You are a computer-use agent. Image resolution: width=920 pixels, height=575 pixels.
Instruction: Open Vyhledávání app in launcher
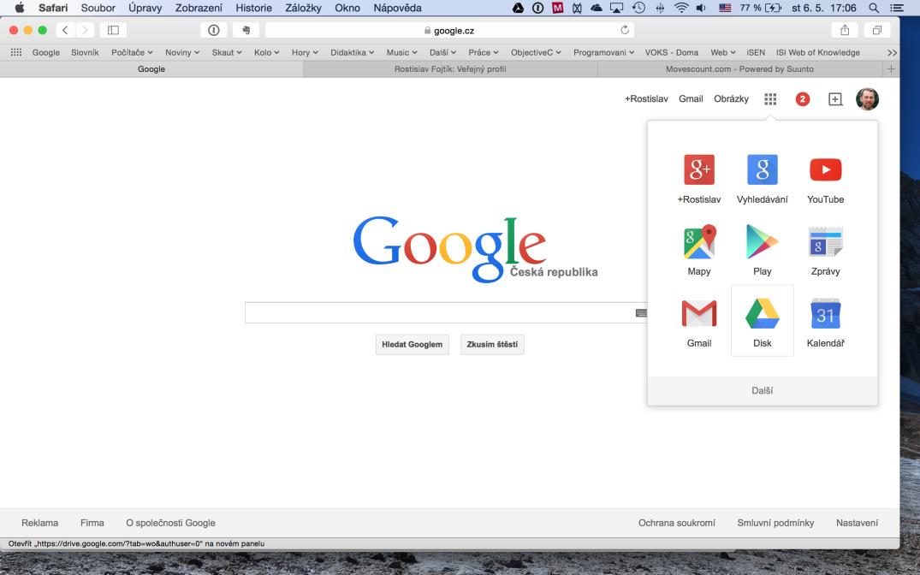click(763, 169)
